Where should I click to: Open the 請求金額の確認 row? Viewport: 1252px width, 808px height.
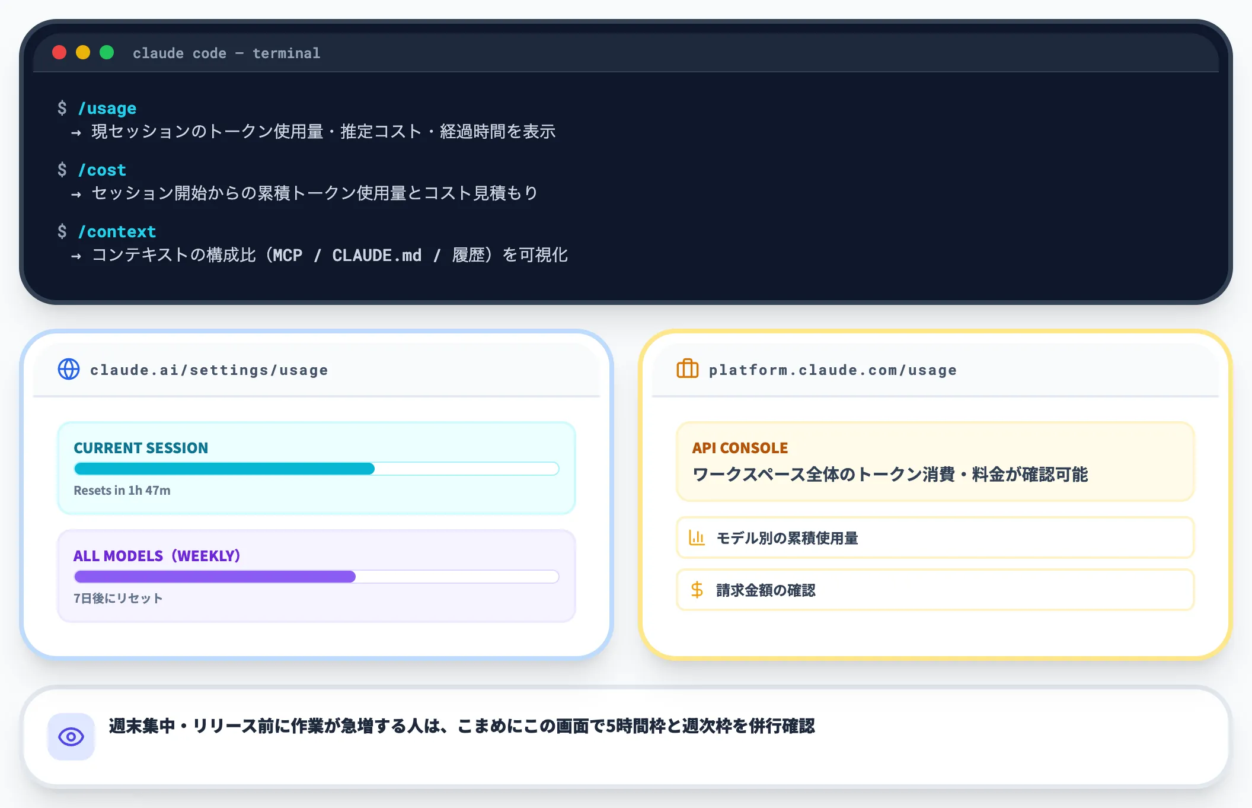tap(935, 590)
